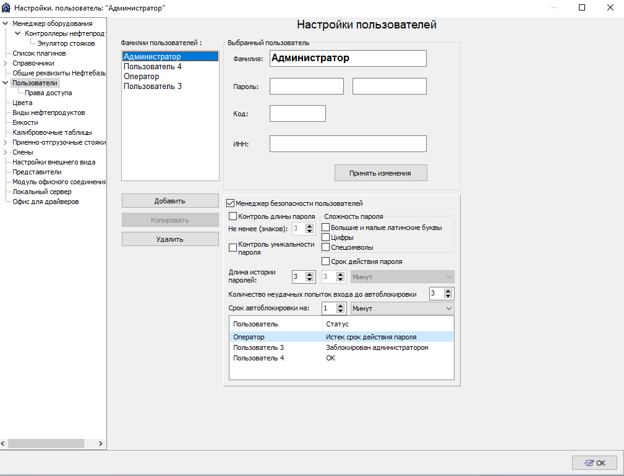The width and height of the screenshot is (624, 476).
Task: Increase the Длина истории паролей value
Action: (310, 274)
